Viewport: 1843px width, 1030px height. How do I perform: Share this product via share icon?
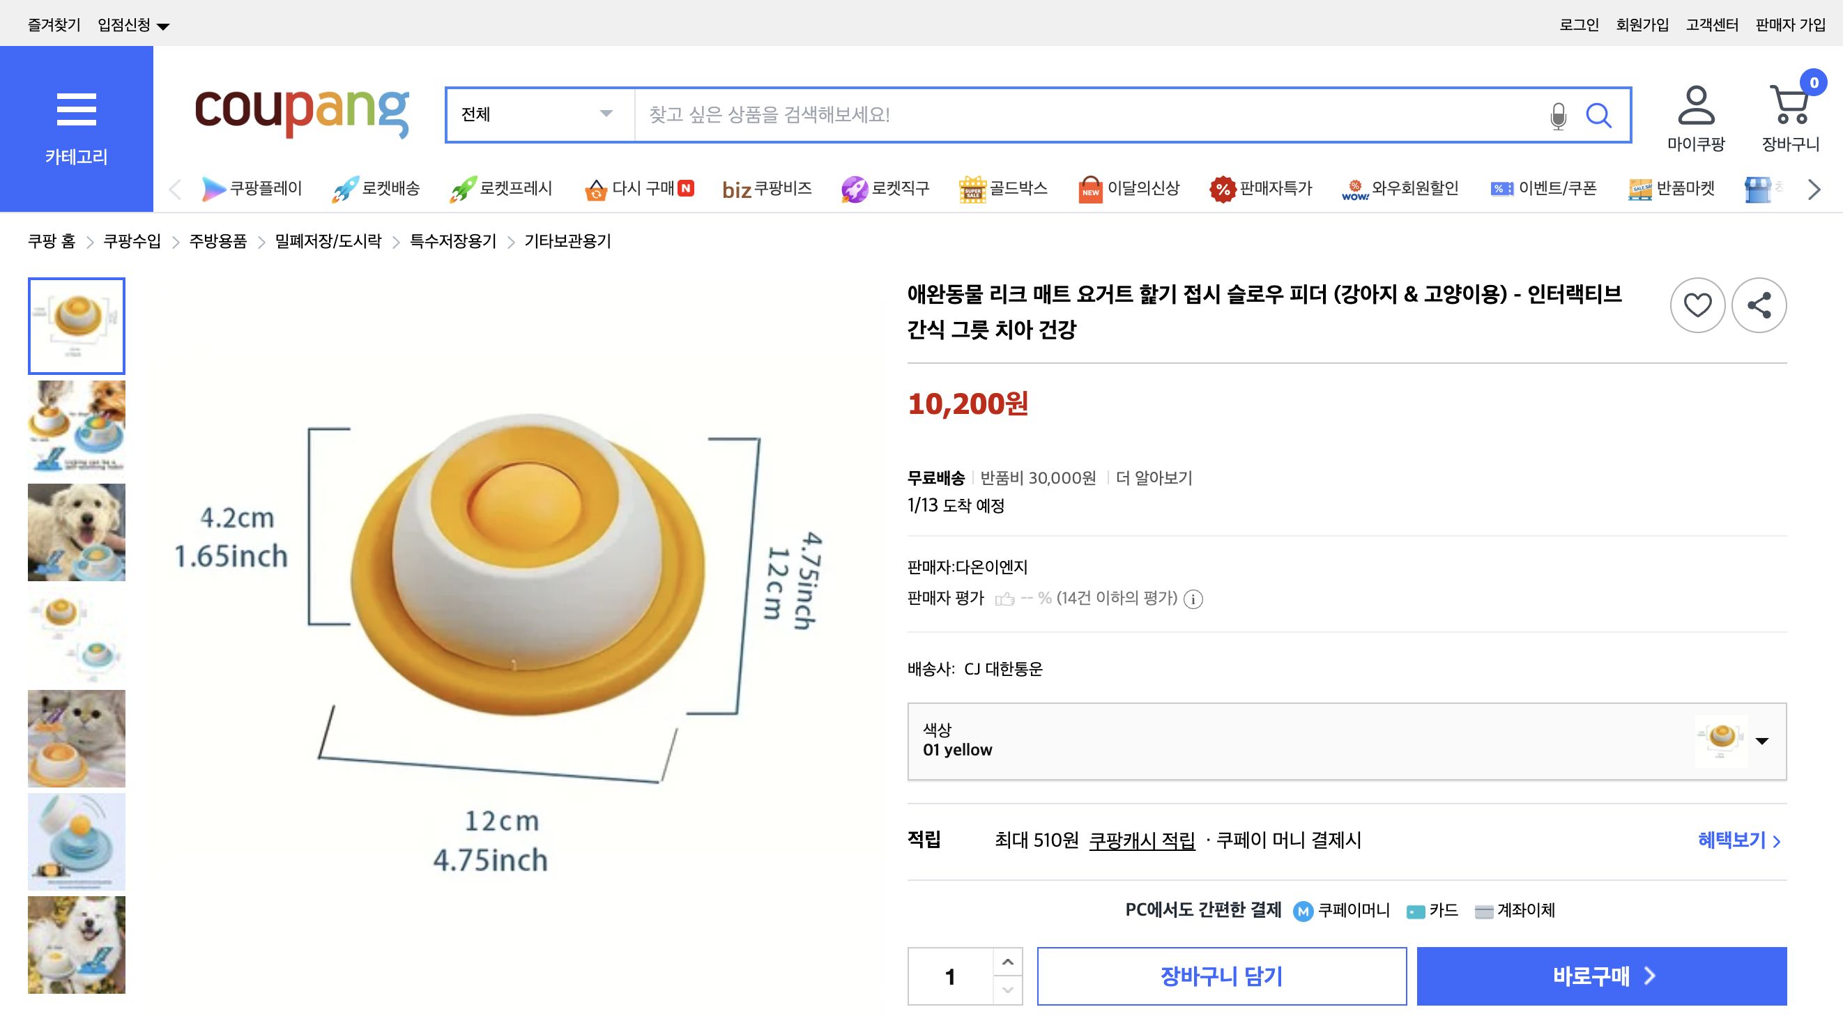coord(1759,304)
